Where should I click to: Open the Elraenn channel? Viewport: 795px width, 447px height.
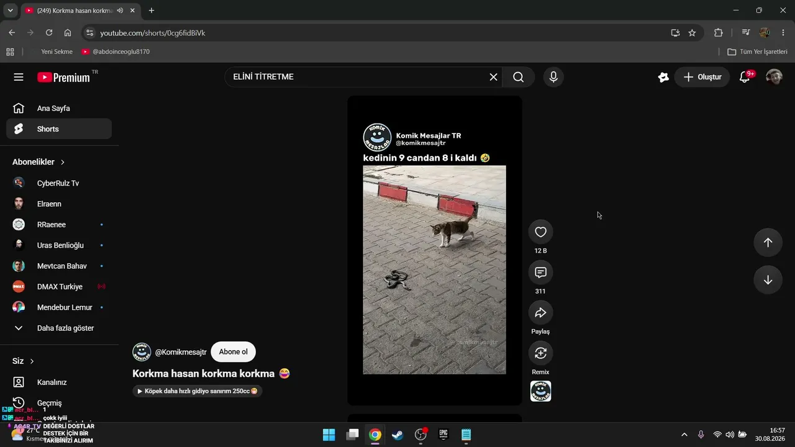[x=59, y=204]
